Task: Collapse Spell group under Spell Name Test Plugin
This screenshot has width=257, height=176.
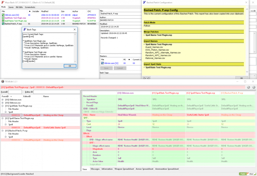Action: coord(6,124)
